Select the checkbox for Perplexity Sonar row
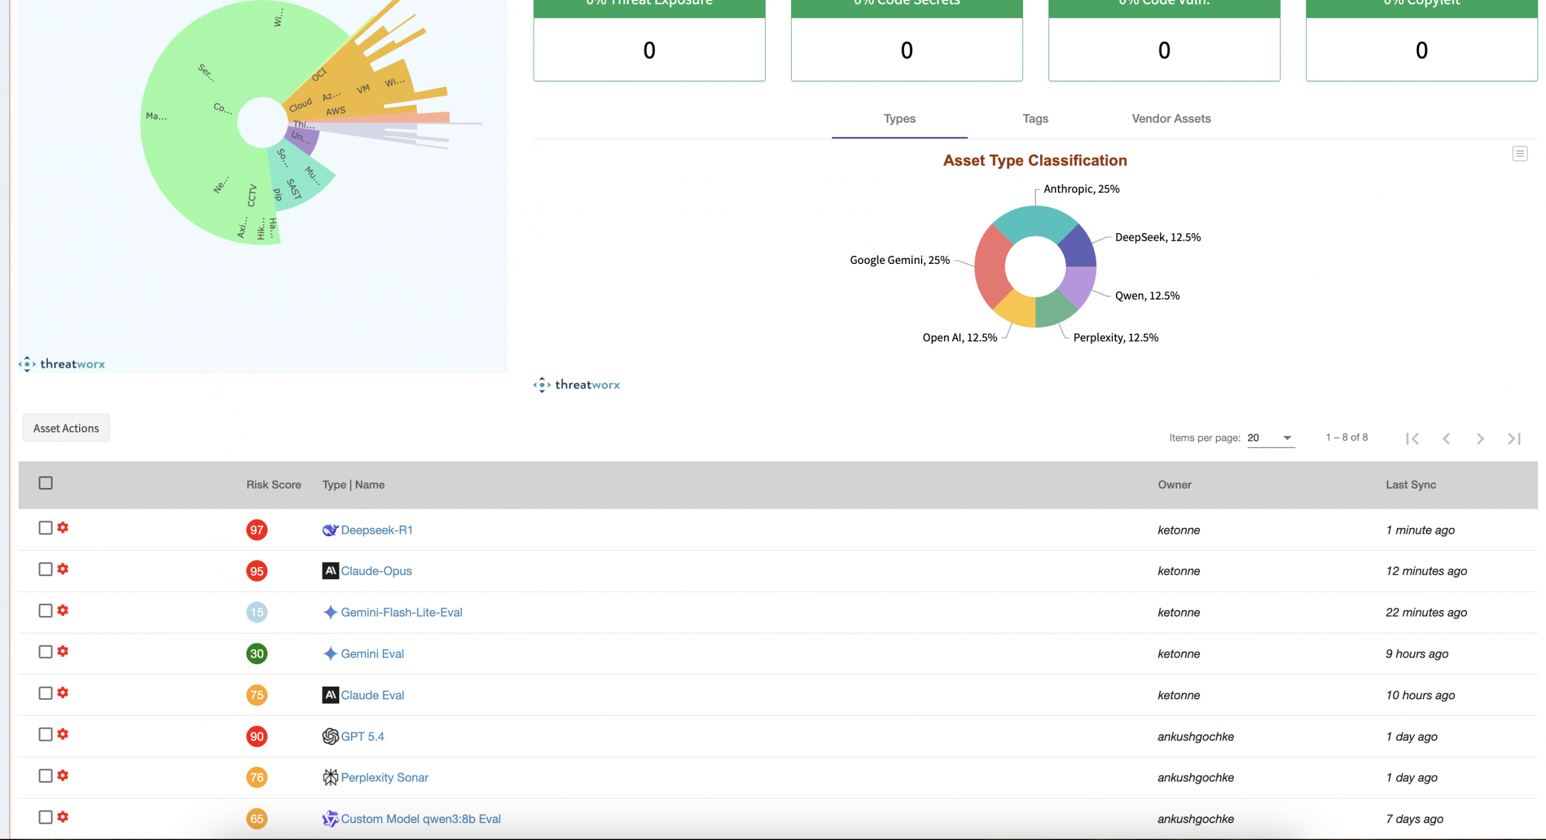1546x840 pixels. pos(45,775)
